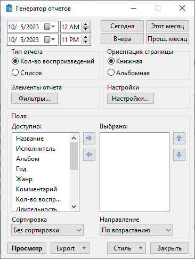The image size is (195, 259).
Task: Click the Доступно list scrollbar thumb
Action: 74,156
